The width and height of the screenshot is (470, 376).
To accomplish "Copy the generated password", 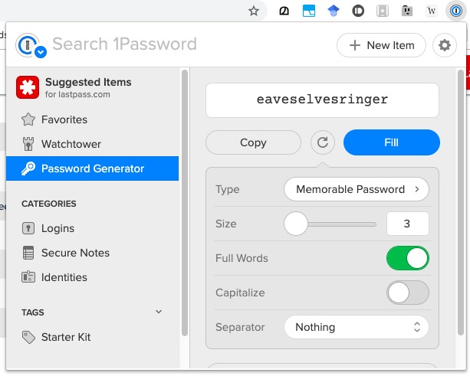I will [x=253, y=142].
